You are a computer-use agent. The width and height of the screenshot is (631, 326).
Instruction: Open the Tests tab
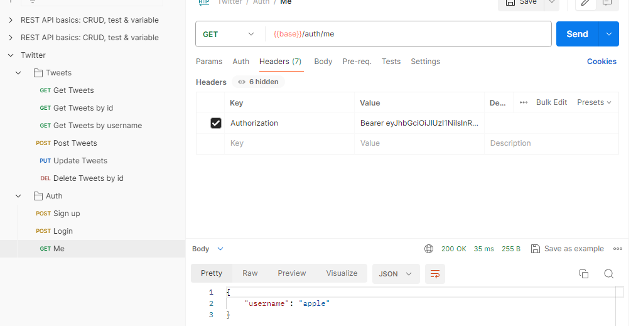(391, 62)
